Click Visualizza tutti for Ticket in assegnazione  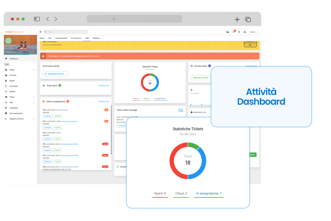[x=104, y=102]
